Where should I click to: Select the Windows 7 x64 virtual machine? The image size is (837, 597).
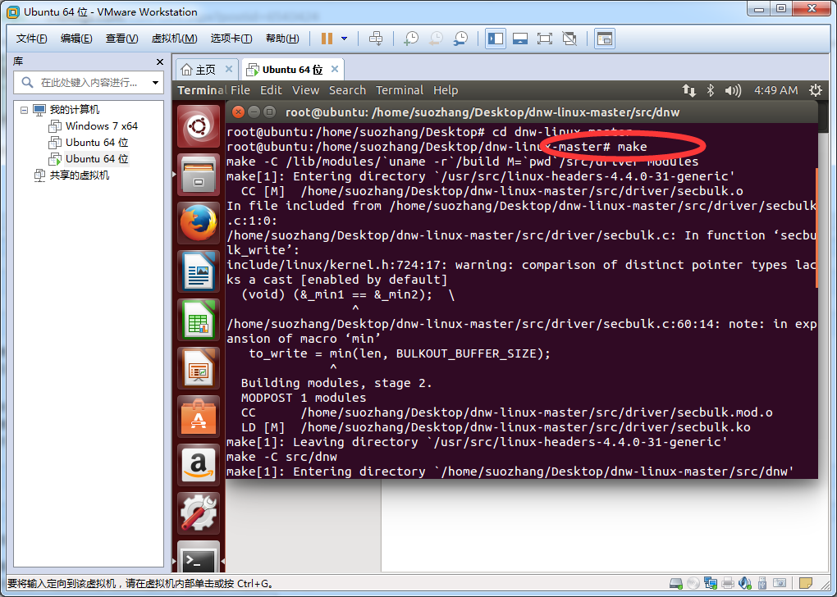click(x=102, y=126)
